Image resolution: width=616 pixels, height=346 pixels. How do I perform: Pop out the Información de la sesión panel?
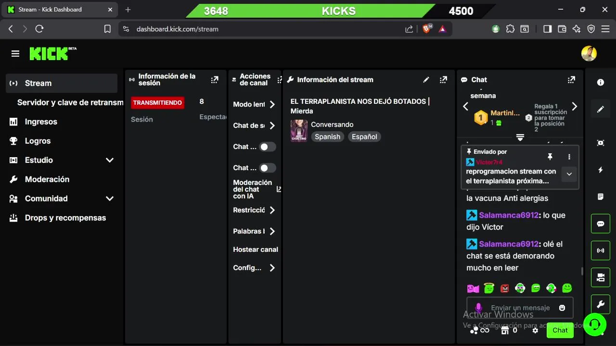pos(215,80)
